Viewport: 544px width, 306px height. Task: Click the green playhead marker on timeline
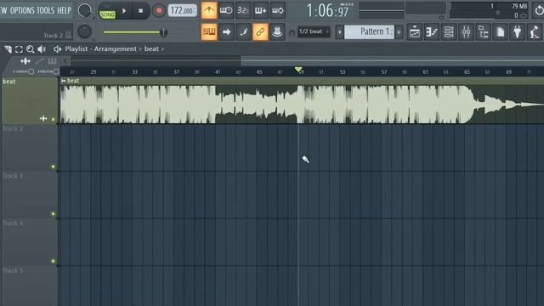pyautogui.click(x=298, y=70)
